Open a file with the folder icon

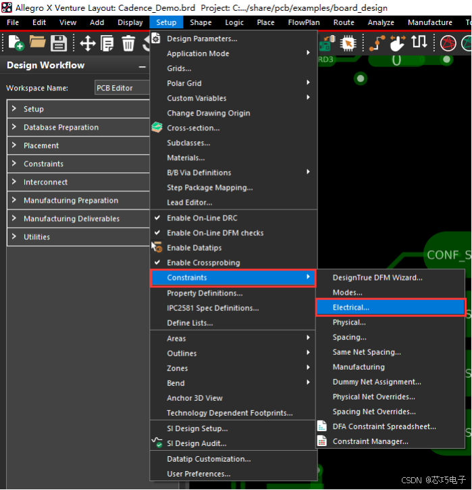click(37, 42)
